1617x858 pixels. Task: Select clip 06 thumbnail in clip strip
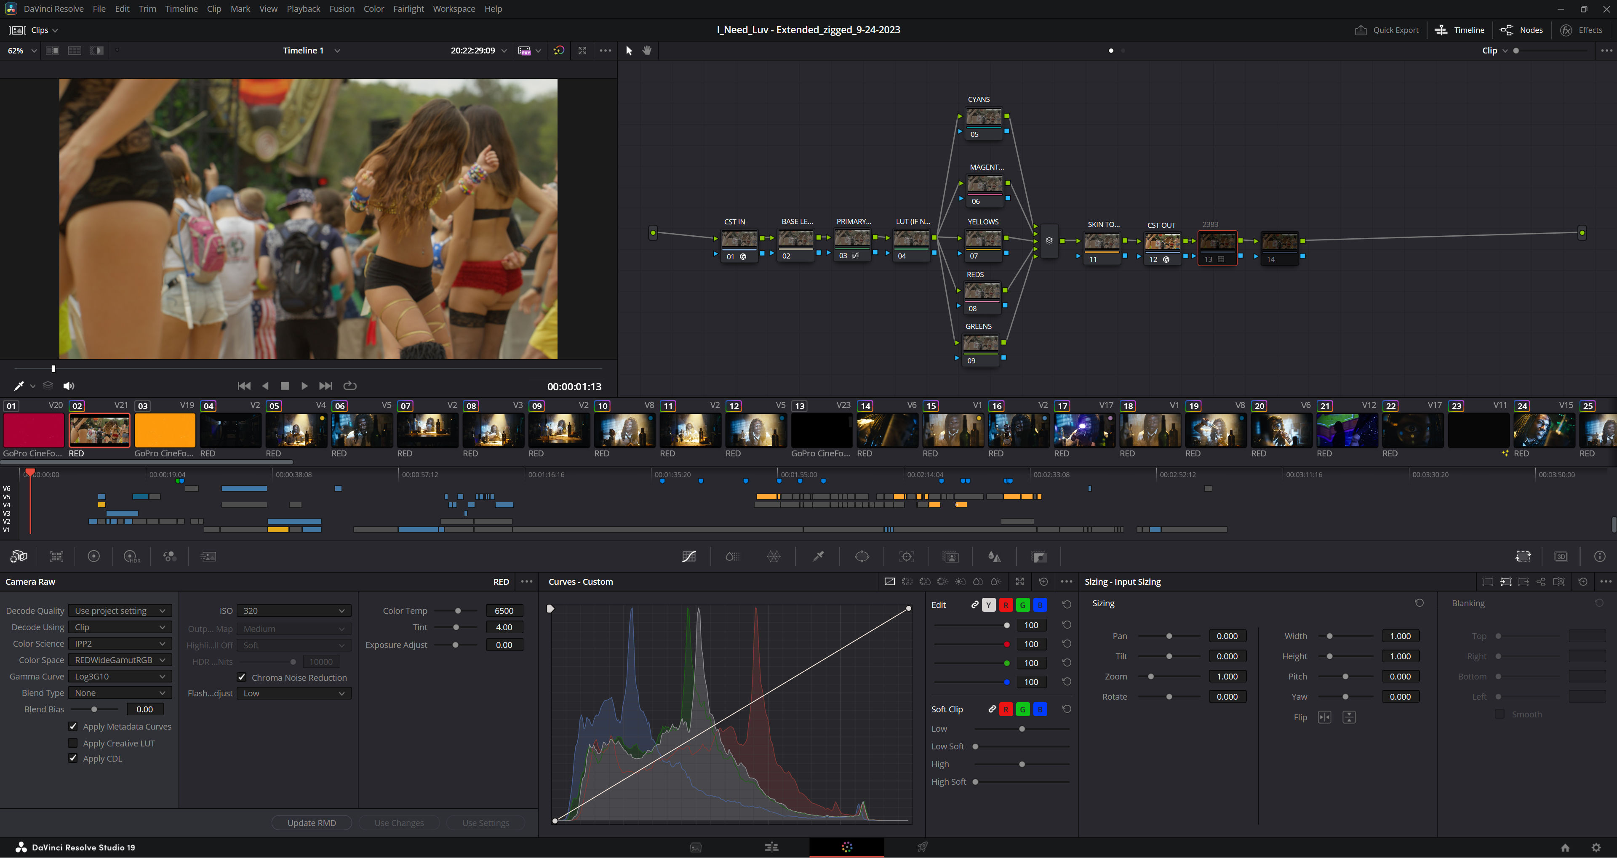click(x=362, y=431)
